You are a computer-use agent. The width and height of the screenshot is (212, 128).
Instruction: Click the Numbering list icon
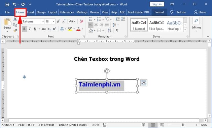(x=99, y=19)
